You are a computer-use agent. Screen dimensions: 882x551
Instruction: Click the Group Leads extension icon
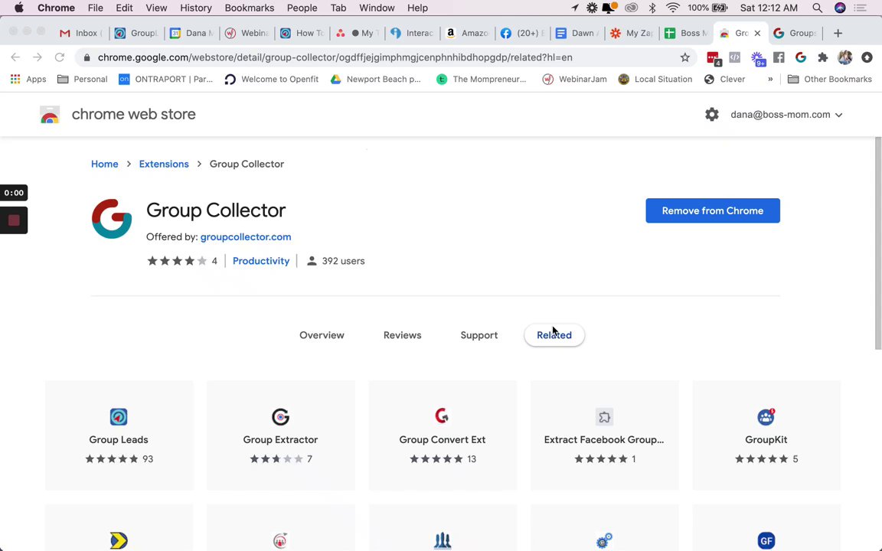[x=119, y=417]
